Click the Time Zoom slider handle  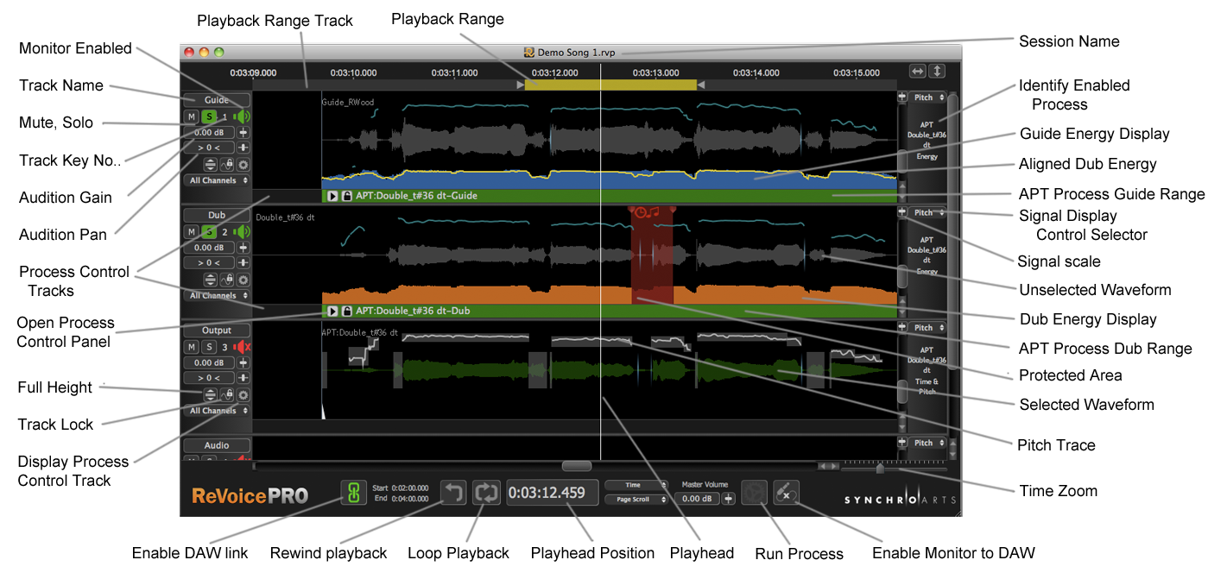click(880, 469)
